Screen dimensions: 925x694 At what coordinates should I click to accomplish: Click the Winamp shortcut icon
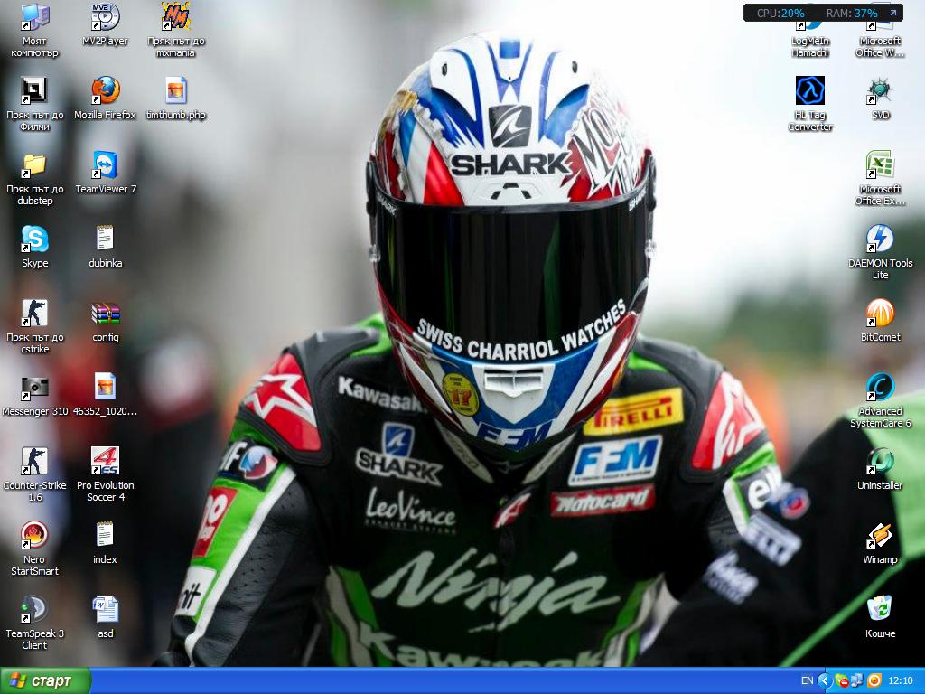[x=880, y=536]
